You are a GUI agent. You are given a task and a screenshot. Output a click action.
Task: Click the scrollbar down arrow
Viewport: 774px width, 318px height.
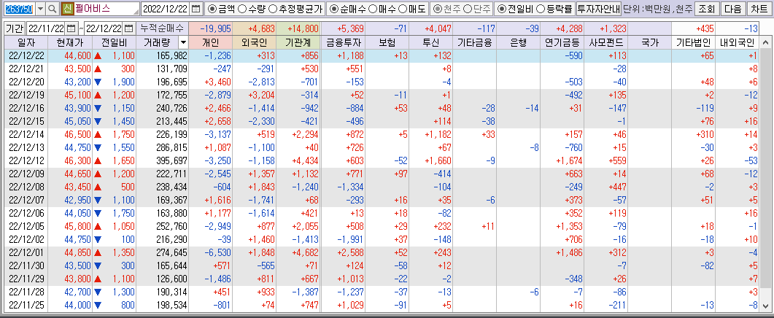tap(765, 306)
